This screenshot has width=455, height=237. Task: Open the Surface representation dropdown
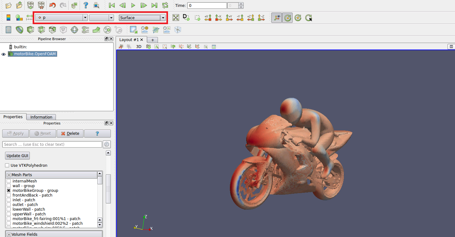(142, 18)
